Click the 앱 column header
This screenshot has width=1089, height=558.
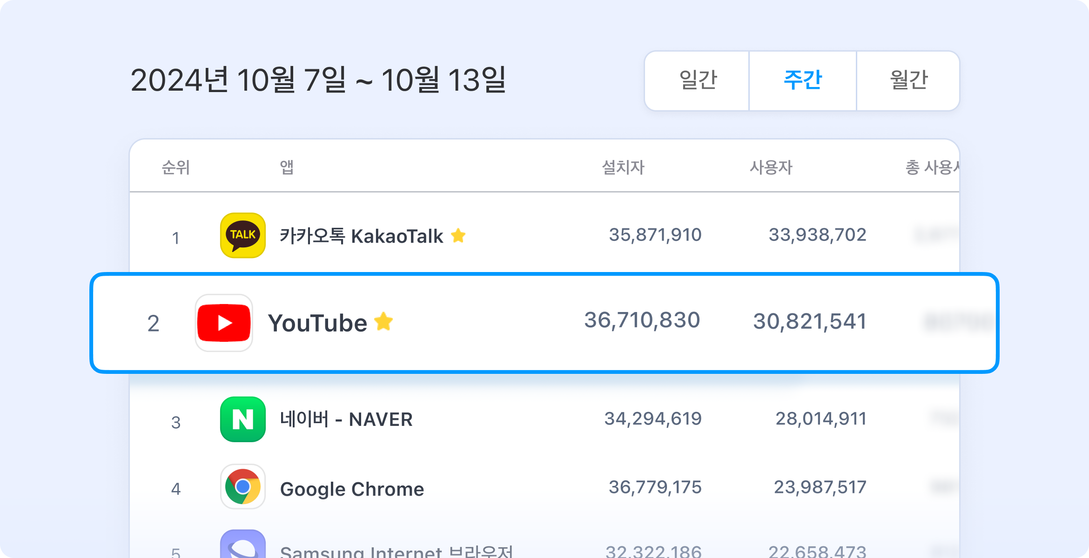click(x=287, y=167)
